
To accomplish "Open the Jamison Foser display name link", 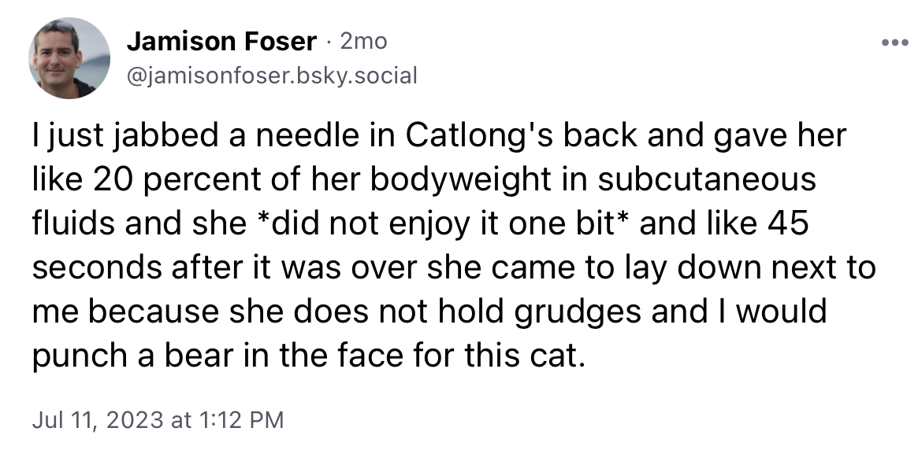I will pos(221,41).
